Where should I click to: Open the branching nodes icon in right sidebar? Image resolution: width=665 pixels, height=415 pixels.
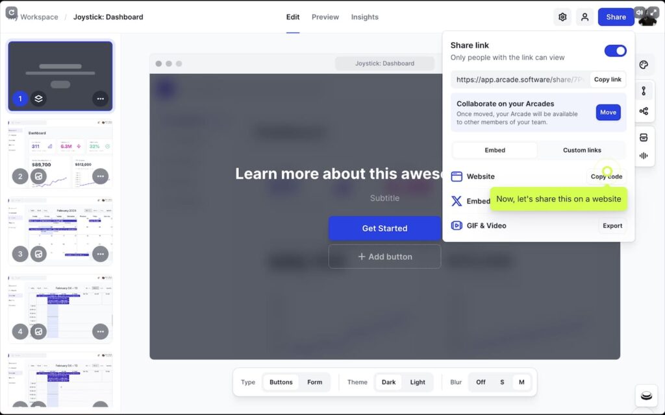[644, 111]
